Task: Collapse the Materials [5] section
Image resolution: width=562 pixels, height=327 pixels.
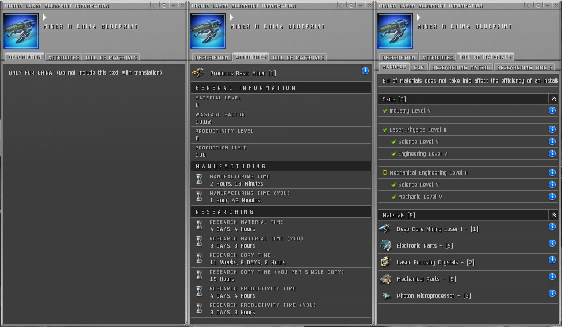Action: pos(553,214)
